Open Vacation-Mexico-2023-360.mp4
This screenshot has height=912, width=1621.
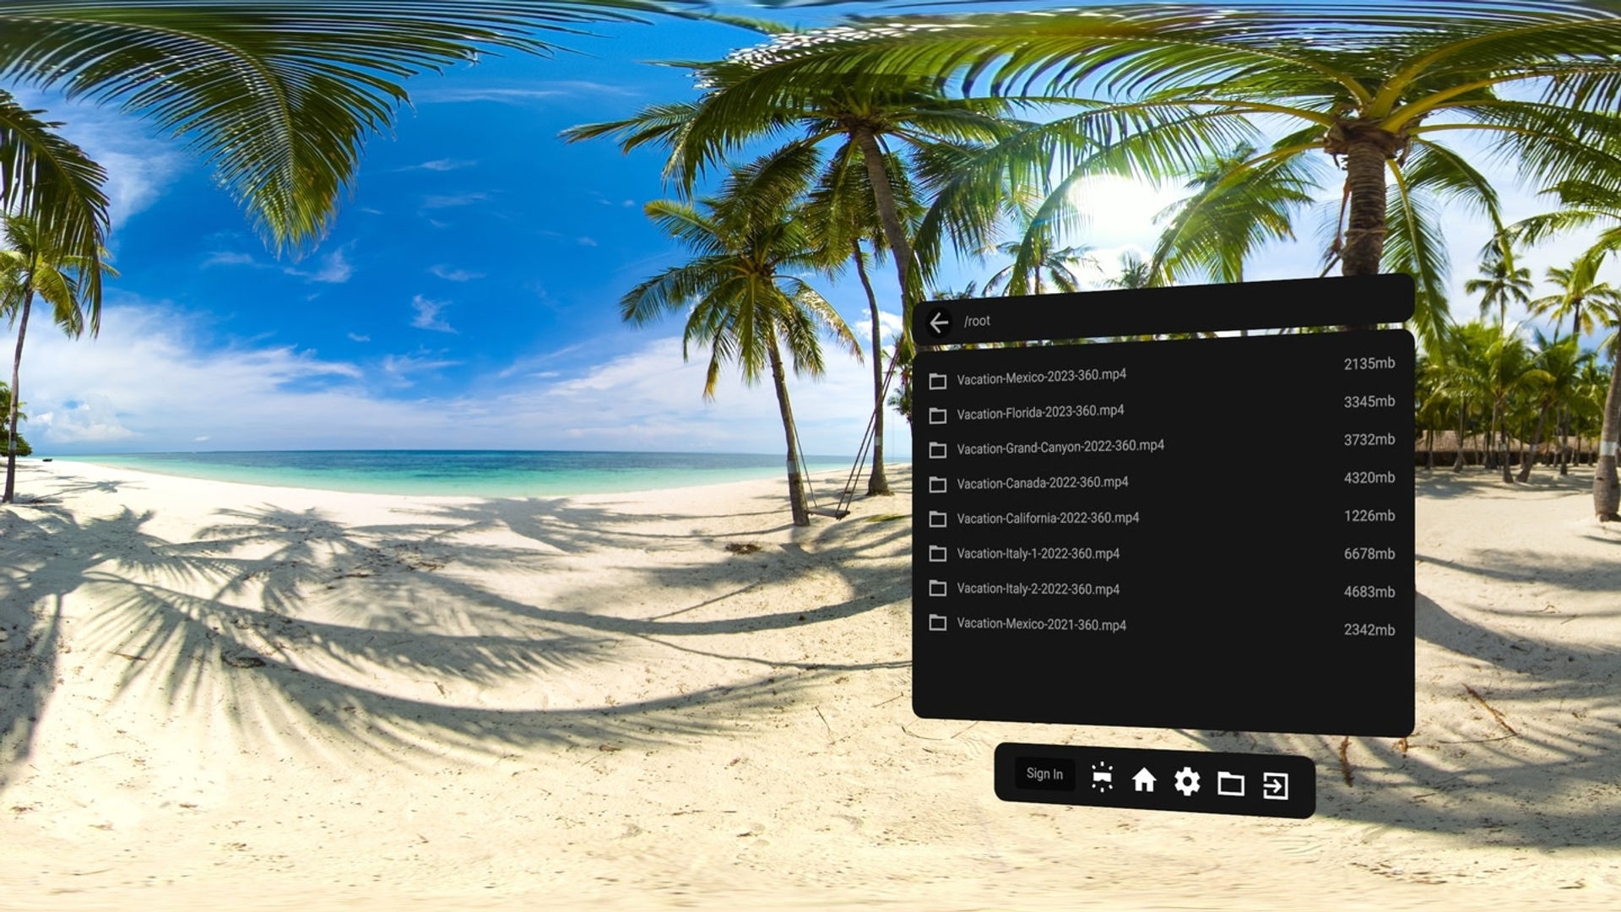pos(1162,372)
